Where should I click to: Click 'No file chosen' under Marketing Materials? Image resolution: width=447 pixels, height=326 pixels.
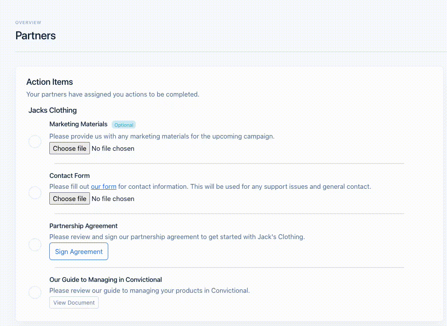point(113,149)
